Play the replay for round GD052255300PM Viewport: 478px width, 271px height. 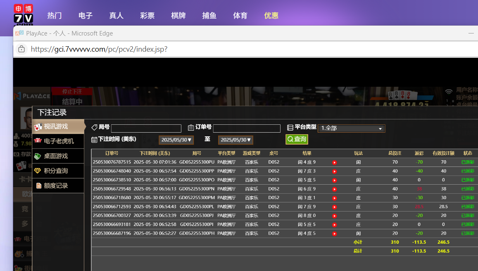334,198
